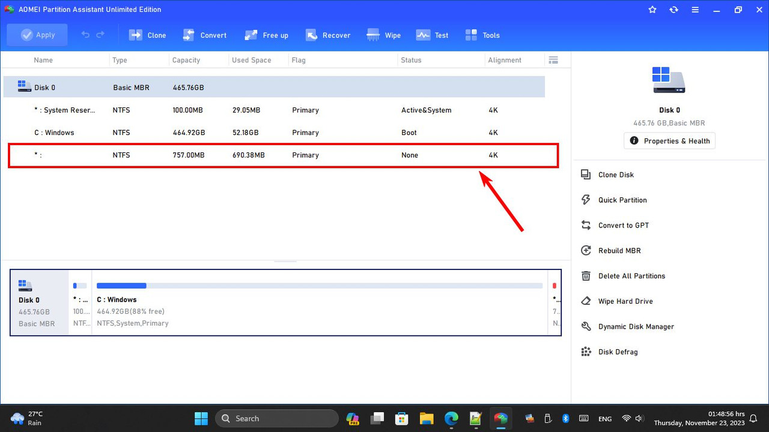Image resolution: width=769 pixels, height=432 pixels.
Task: Click Disk Defrag option
Action: (x=618, y=352)
